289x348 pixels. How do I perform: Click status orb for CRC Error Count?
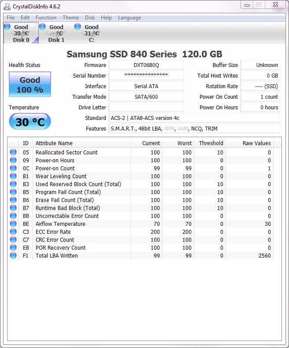click(13, 239)
